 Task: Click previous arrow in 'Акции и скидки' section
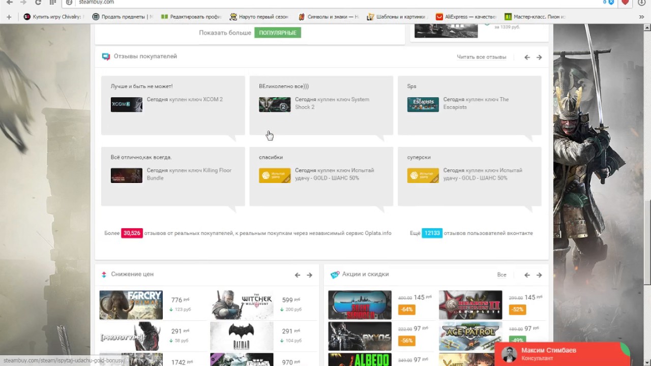point(527,275)
